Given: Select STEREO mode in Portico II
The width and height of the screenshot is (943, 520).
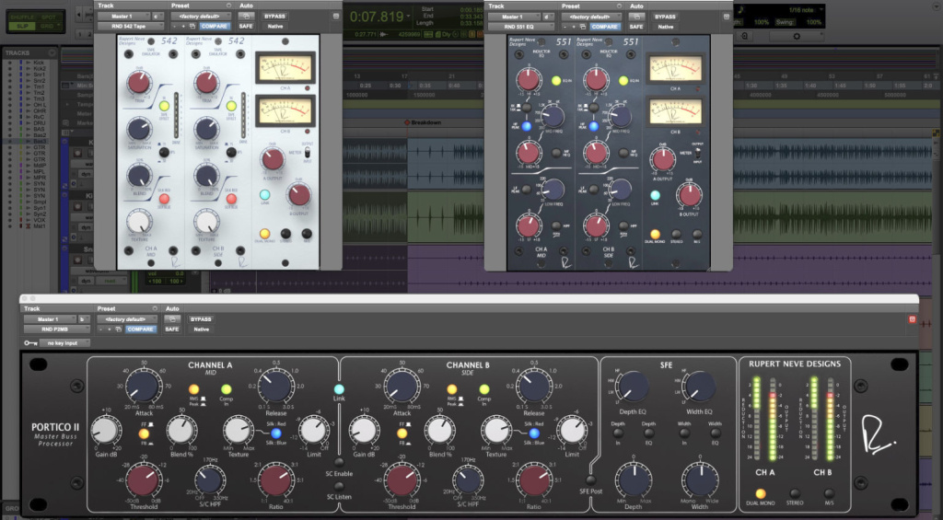Looking at the screenshot, I should 795,493.
